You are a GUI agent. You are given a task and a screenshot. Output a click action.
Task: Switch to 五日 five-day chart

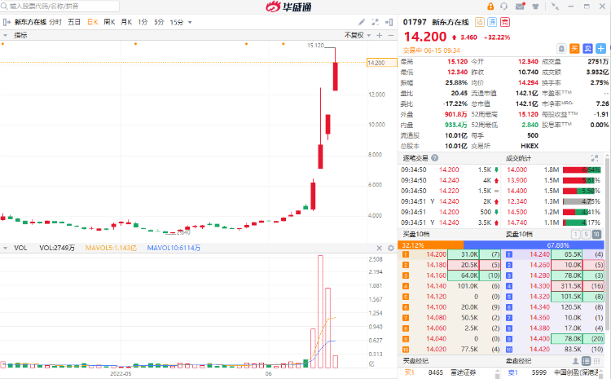(74, 22)
